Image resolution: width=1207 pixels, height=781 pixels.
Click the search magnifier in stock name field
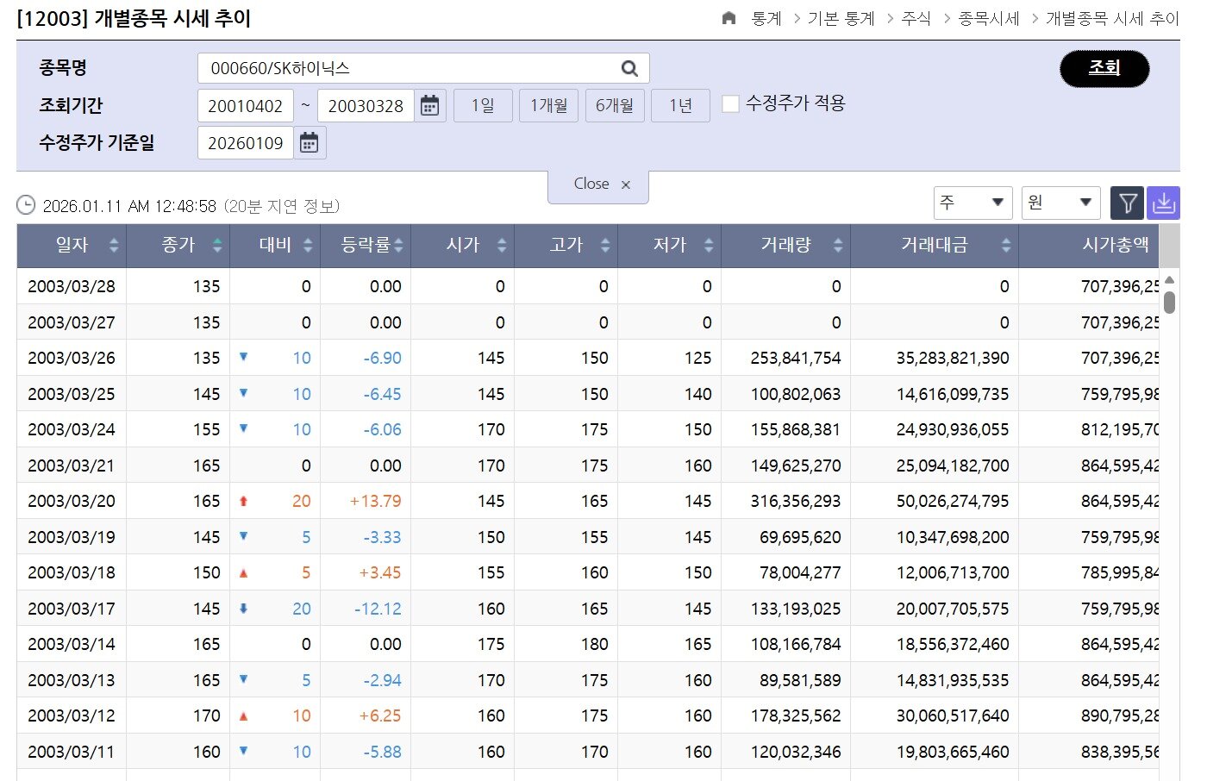coord(629,68)
